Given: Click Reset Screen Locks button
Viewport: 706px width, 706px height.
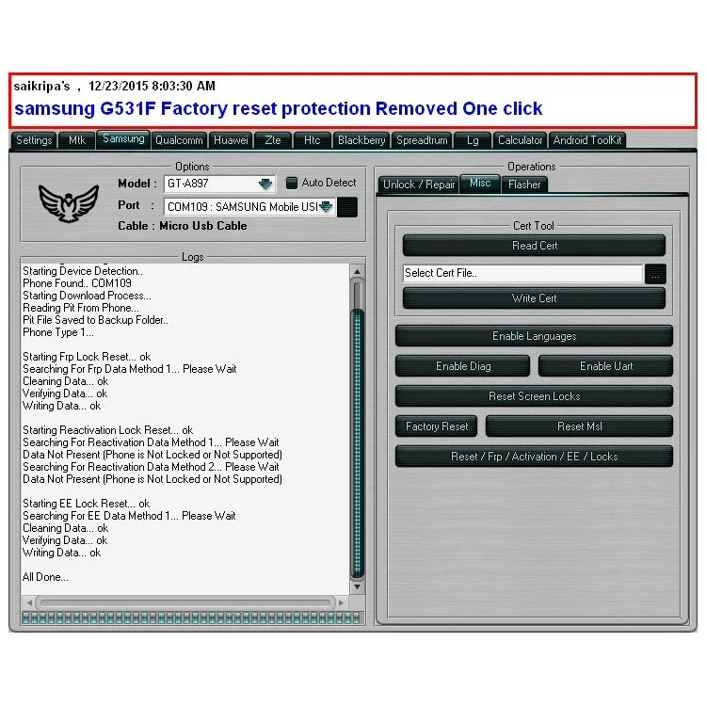Looking at the screenshot, I should pyautogui.click(x=534, y=396).
